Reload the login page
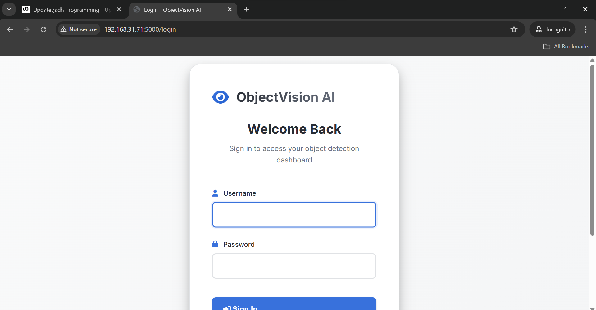This screenshot has height=310, width=596. (43, 29)
